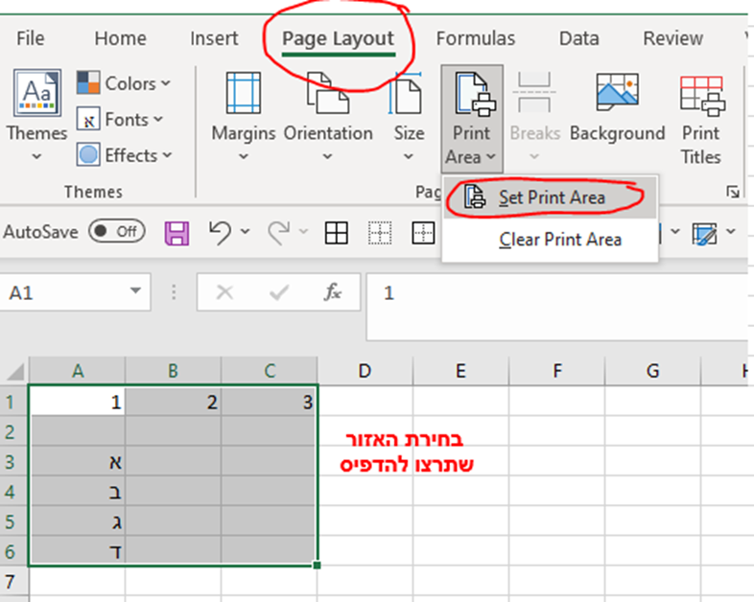The image size is (754, 602).
Task: Click the Undo arrow
Action: point(221,233)
